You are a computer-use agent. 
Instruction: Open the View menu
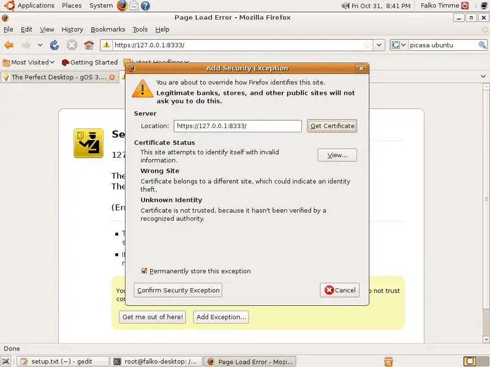pyautogui.click(x=47, y=29)
